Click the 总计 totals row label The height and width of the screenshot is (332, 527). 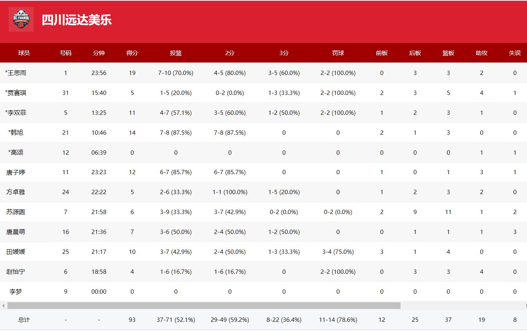click(x=24, y=320)
